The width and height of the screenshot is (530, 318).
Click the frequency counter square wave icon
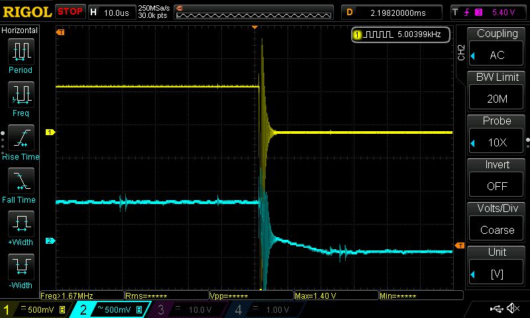click(378, 34)
